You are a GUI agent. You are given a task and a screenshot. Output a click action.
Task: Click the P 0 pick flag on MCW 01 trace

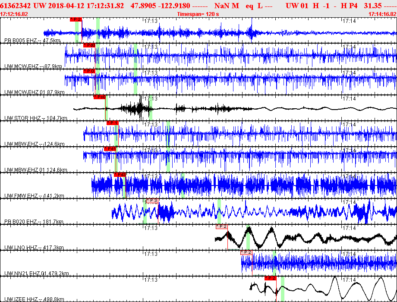coord(89,71)
